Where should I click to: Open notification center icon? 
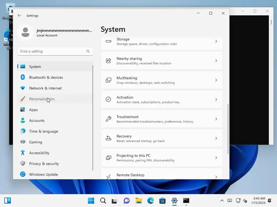tap(270, 201)
